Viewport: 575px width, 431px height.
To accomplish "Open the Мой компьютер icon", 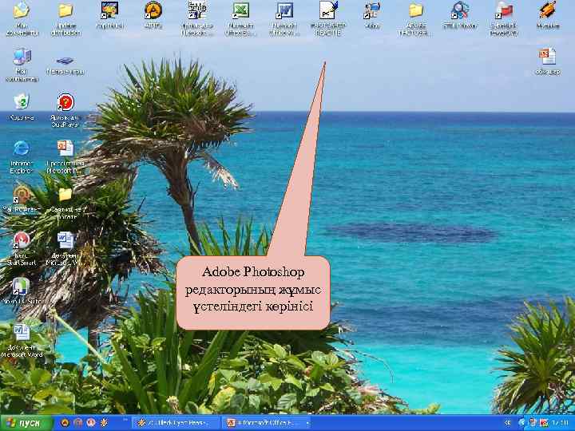I will point(22,65).
